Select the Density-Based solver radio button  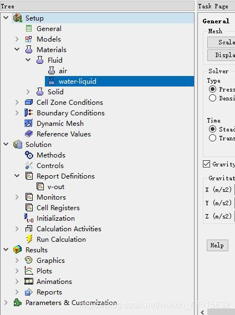[212, 98]
